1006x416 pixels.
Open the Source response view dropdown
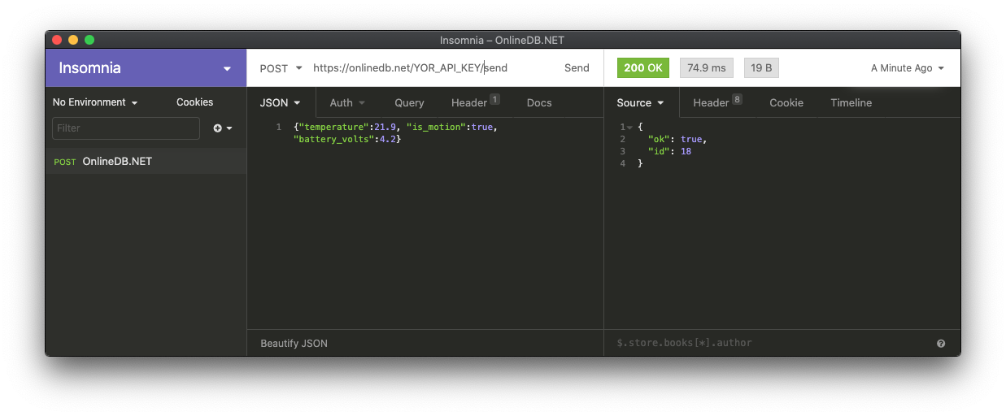(x=641, y=102)
